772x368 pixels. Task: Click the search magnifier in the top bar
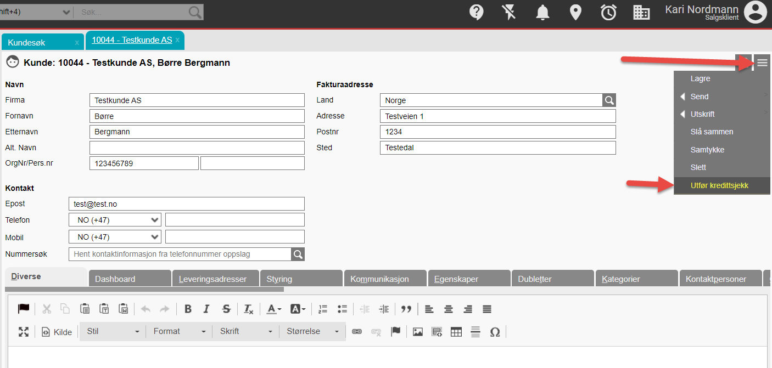pos(195,12)
